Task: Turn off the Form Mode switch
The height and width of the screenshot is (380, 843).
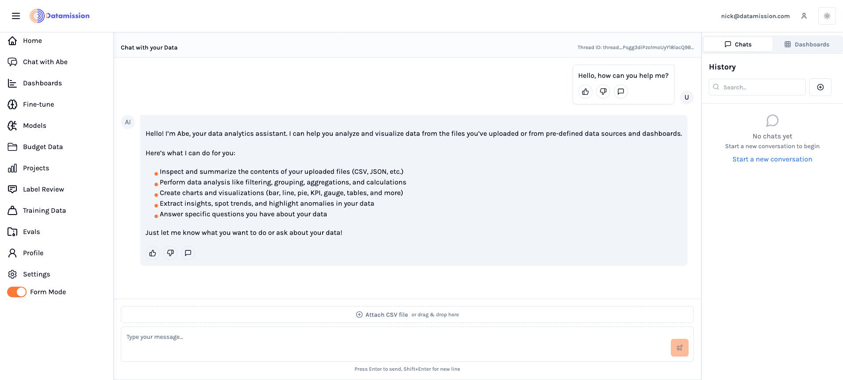Action: click(x=17, y=292)
